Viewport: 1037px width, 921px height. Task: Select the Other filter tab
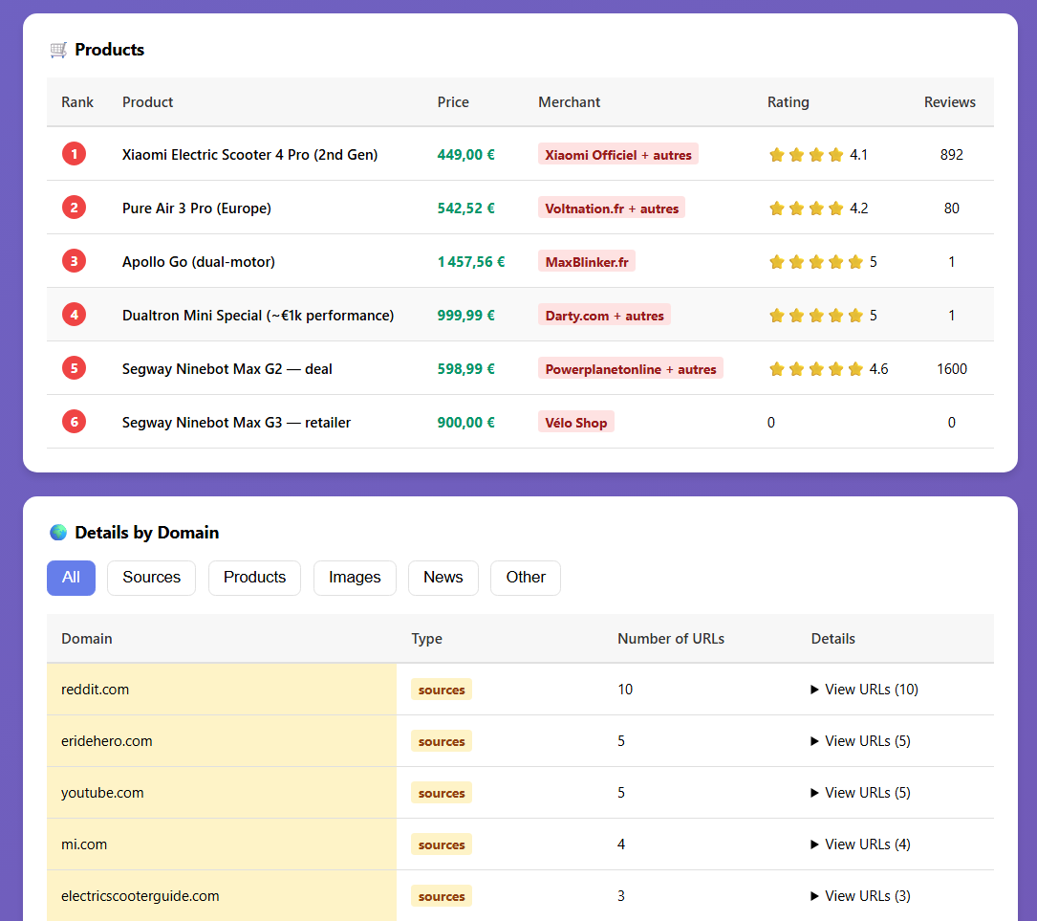point(525,578)
